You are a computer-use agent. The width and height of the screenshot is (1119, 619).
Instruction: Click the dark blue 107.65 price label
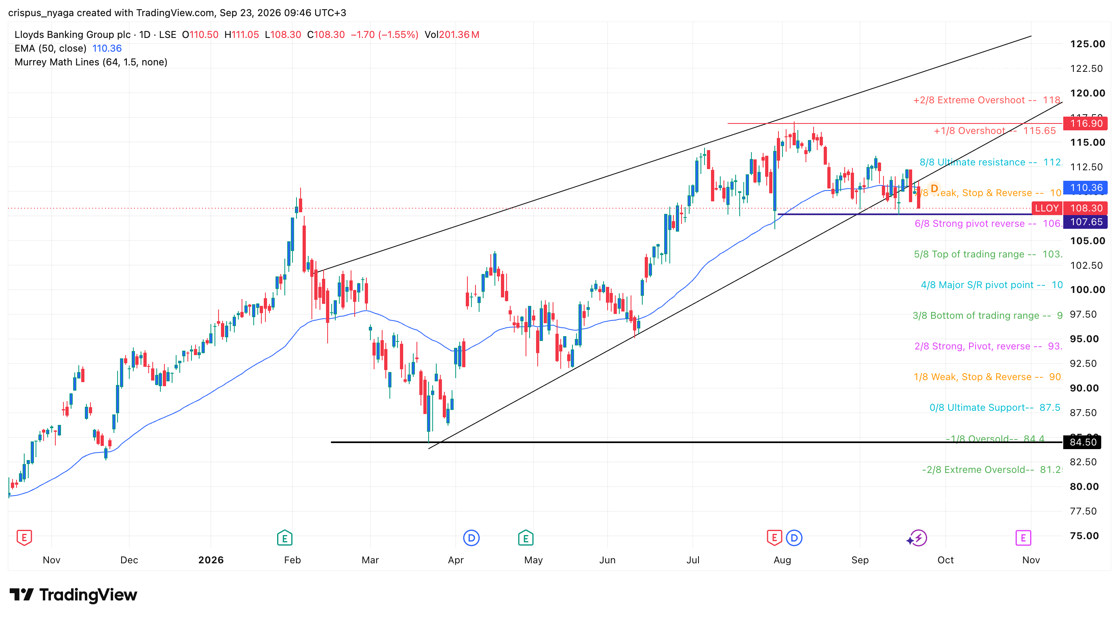(x=1086, y=222)
